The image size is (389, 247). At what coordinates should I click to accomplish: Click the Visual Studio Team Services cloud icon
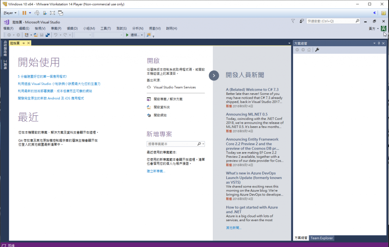(149, 87)
